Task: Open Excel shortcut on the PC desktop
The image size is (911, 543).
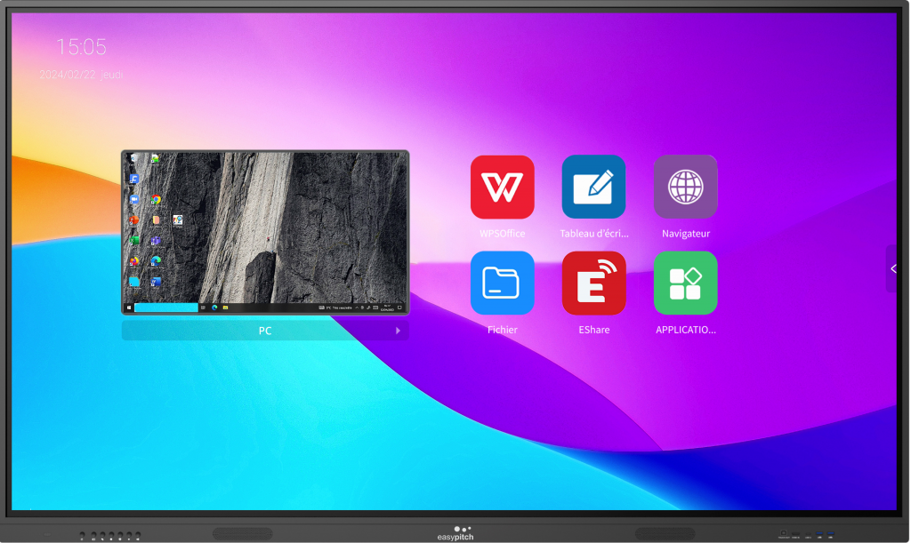Action: click(134, 240)
